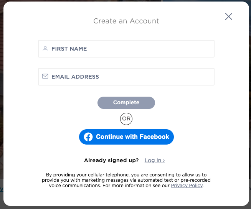Screen dimensions: 251x209
Task: Click the person icon in the name field
Action: click(x=45, y=49)
